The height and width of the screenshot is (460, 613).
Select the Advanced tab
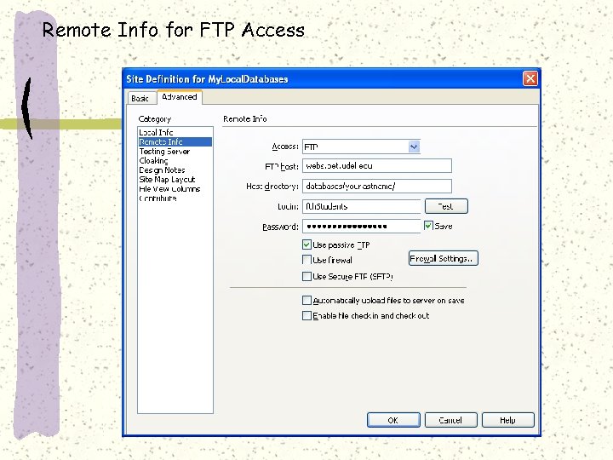(180, 96)
